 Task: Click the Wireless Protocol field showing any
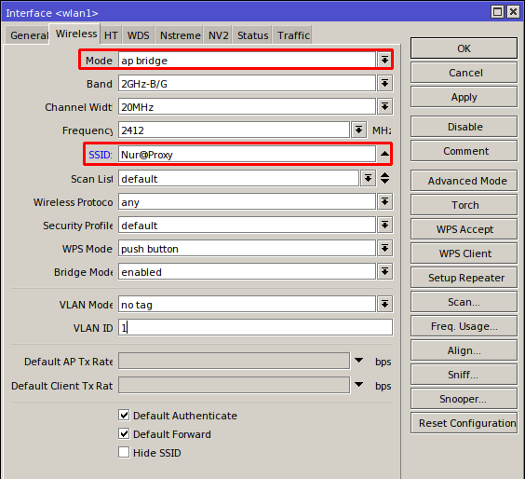[x=247, y=202]
